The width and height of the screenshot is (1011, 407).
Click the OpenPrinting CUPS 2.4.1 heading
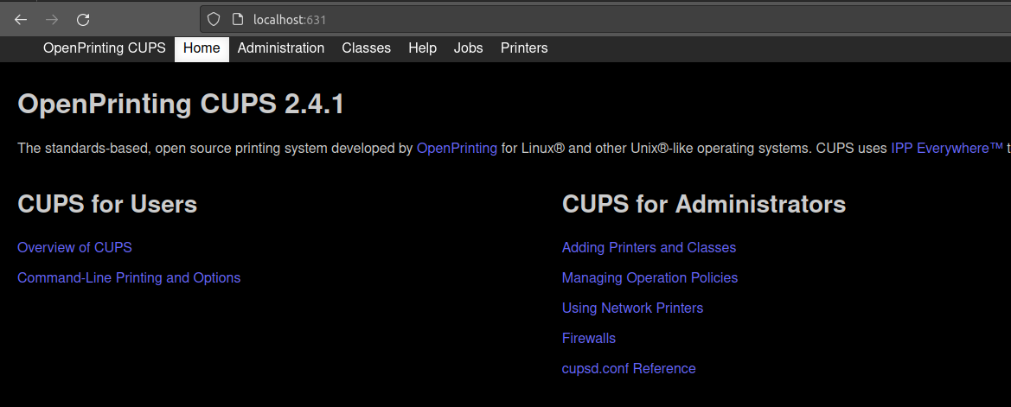tap(181, 104)
